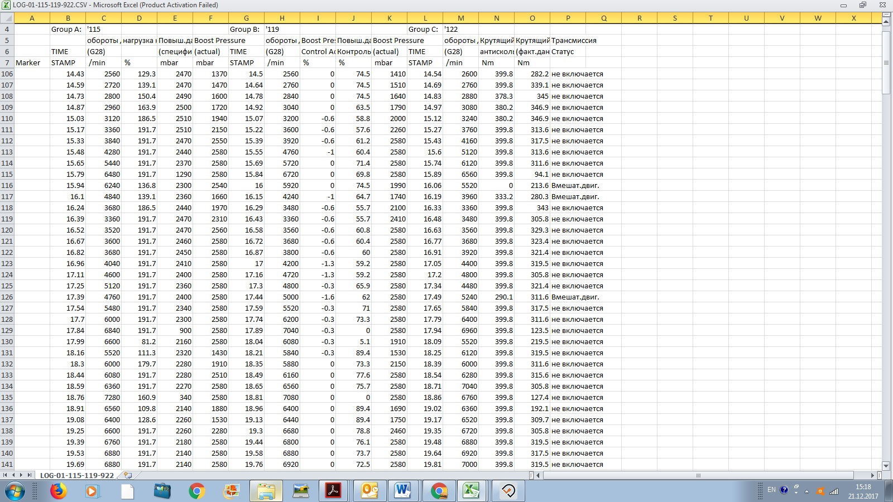Open the checkmark clock taskbar app
The width and height of the screenshot is (893, 502).
tap(508, 491)
